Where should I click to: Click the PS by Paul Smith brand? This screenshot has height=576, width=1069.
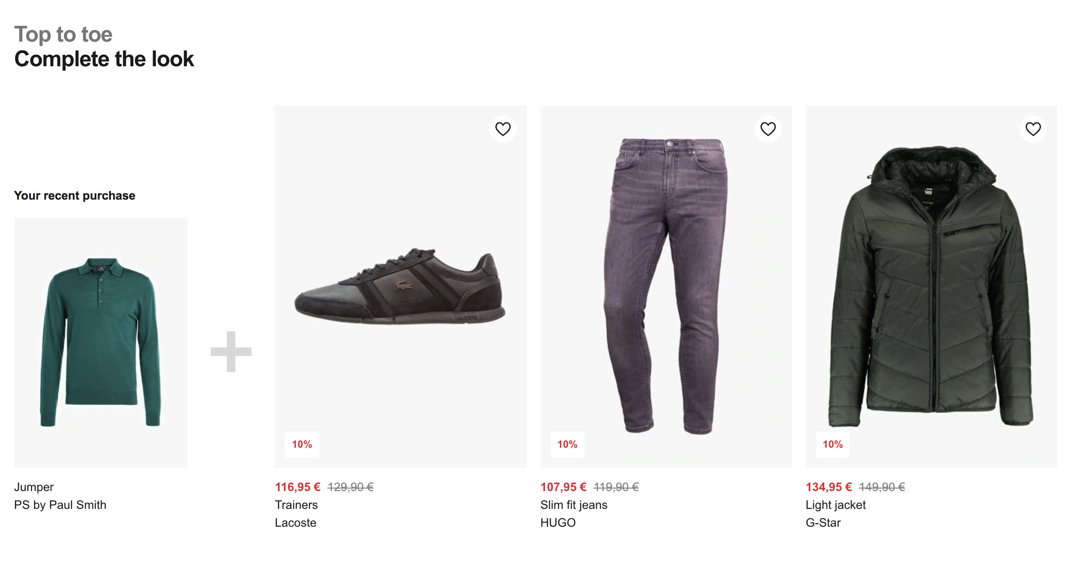[x=60, y=505]
